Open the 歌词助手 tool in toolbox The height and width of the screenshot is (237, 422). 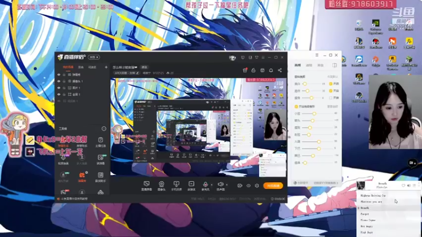point(100,177)
